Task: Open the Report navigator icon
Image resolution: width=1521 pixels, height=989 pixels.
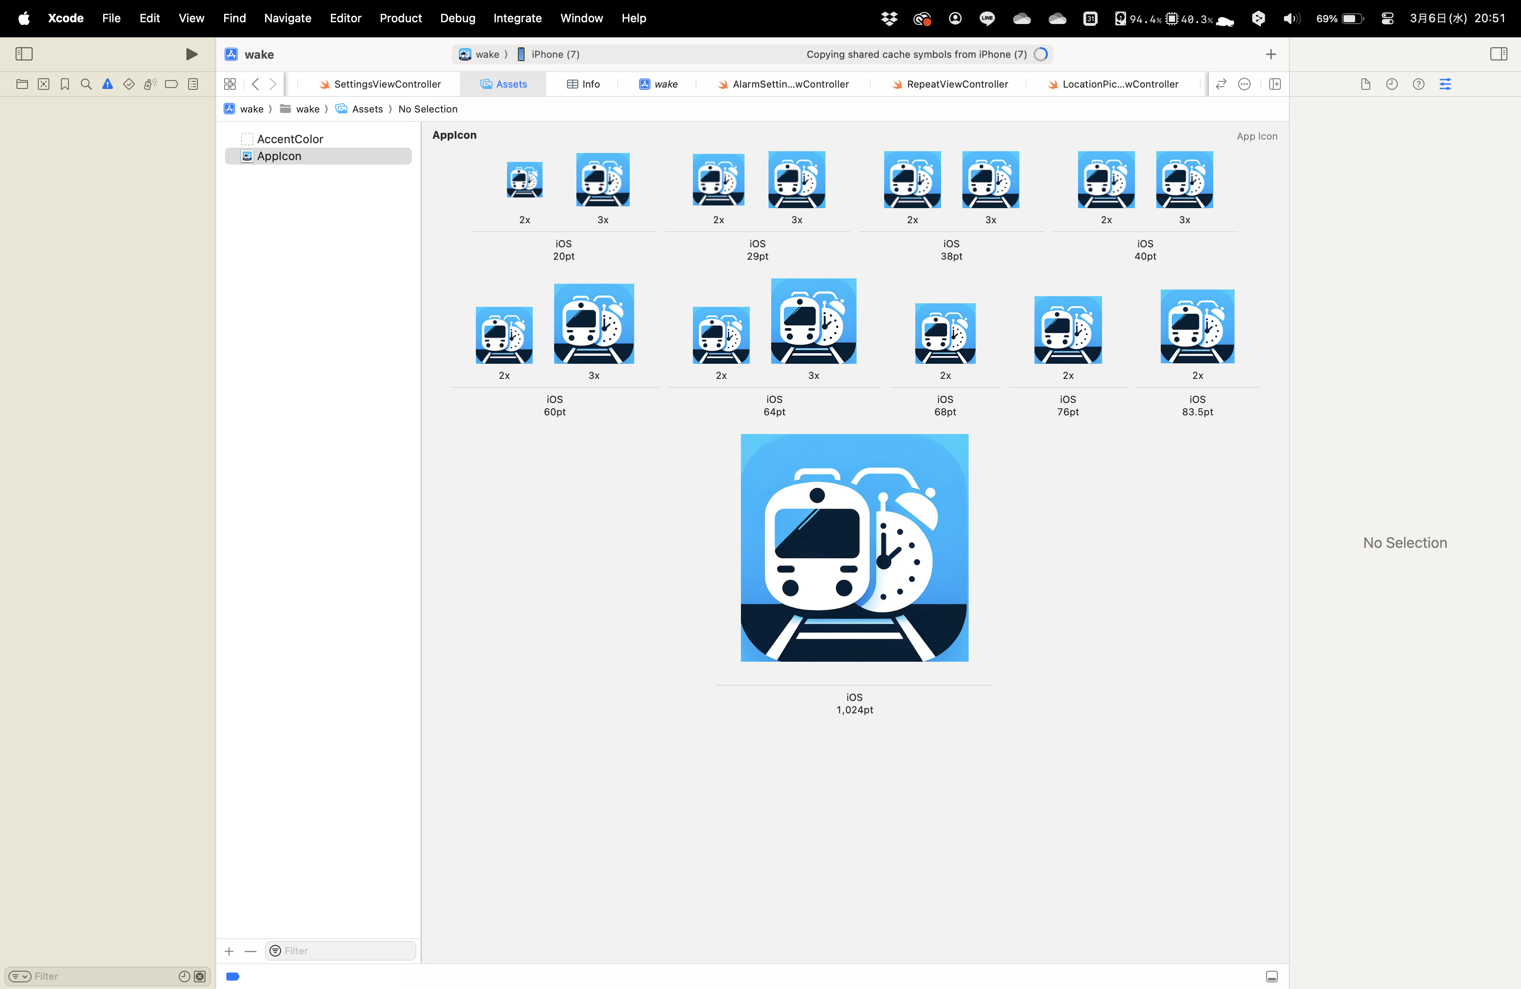Action: [193, 84]
